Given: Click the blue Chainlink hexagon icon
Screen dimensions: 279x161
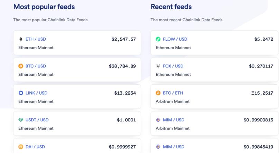Looking at the screenshot, I should click(x=20, y=93).
